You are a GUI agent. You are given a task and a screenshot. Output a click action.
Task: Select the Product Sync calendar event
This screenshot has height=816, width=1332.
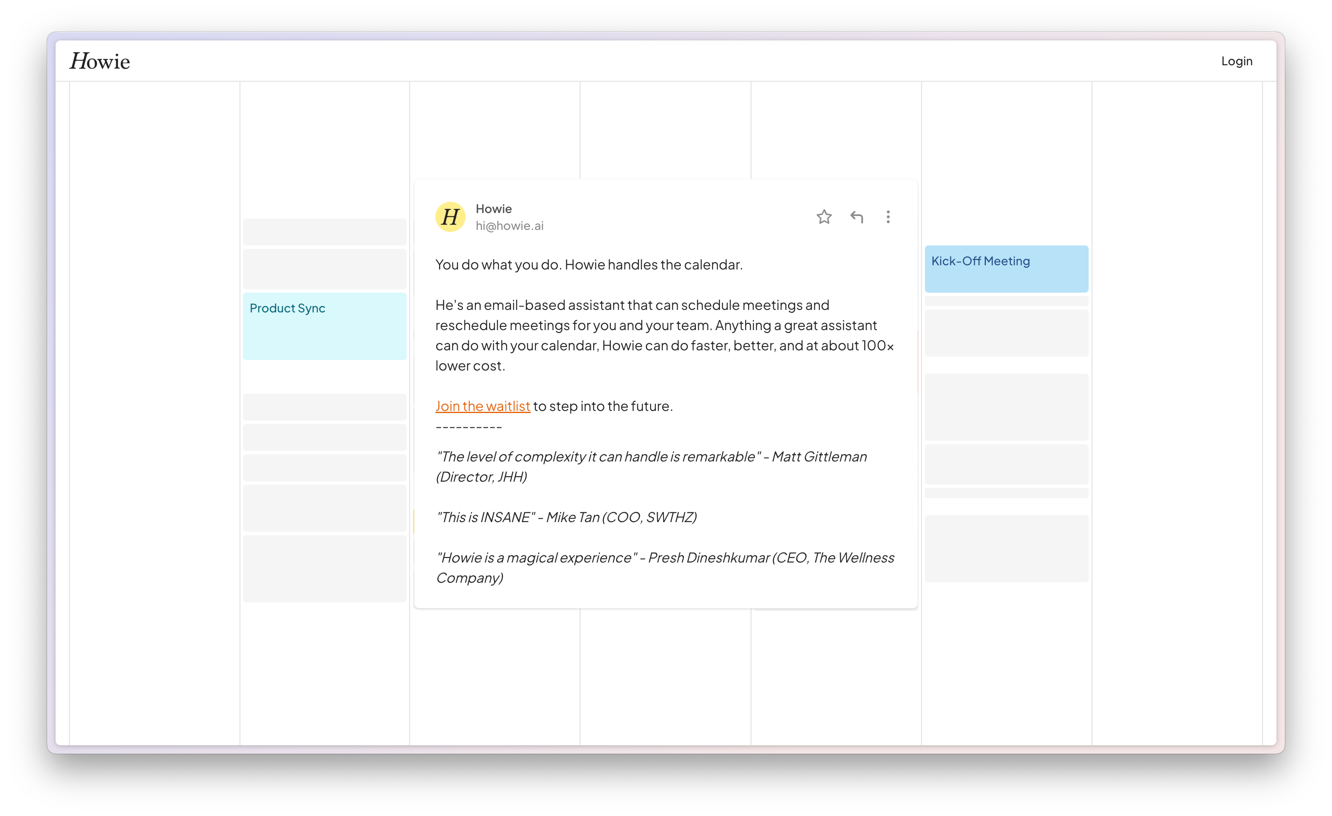coord(324,326)
